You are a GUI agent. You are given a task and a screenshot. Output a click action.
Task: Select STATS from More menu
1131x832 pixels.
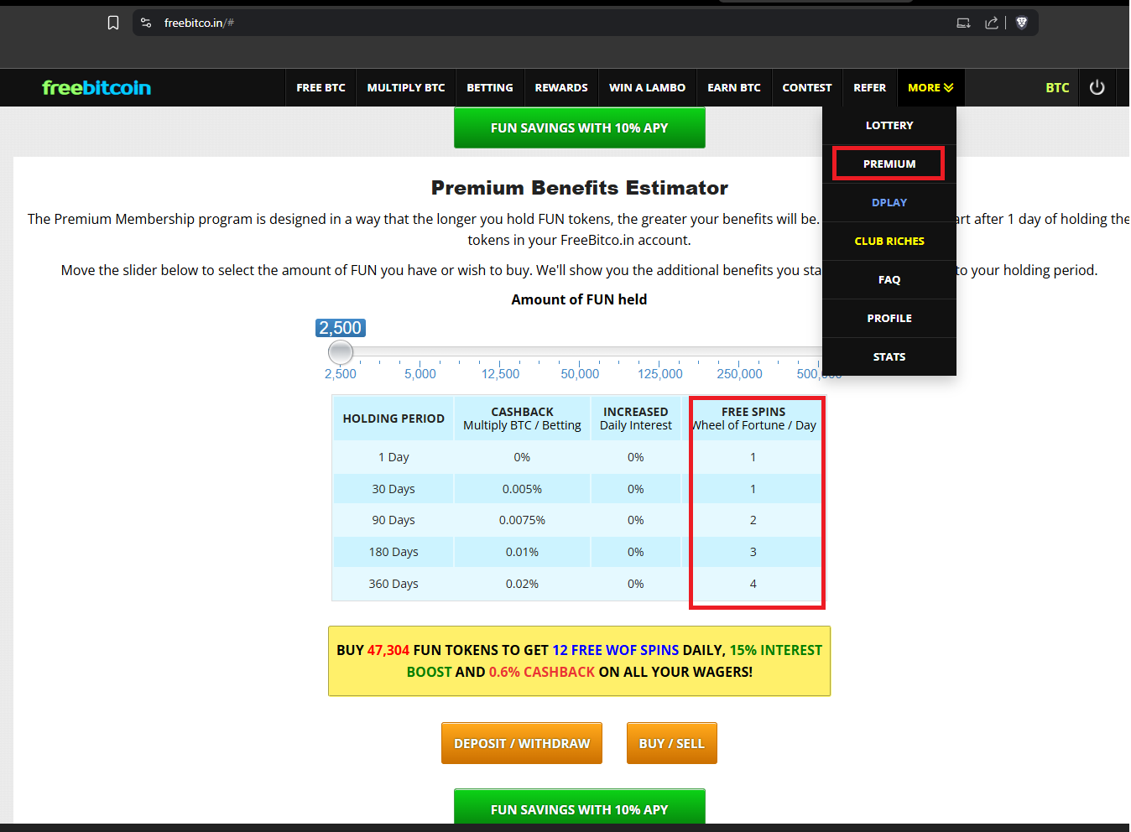click(x=889, y=356)
